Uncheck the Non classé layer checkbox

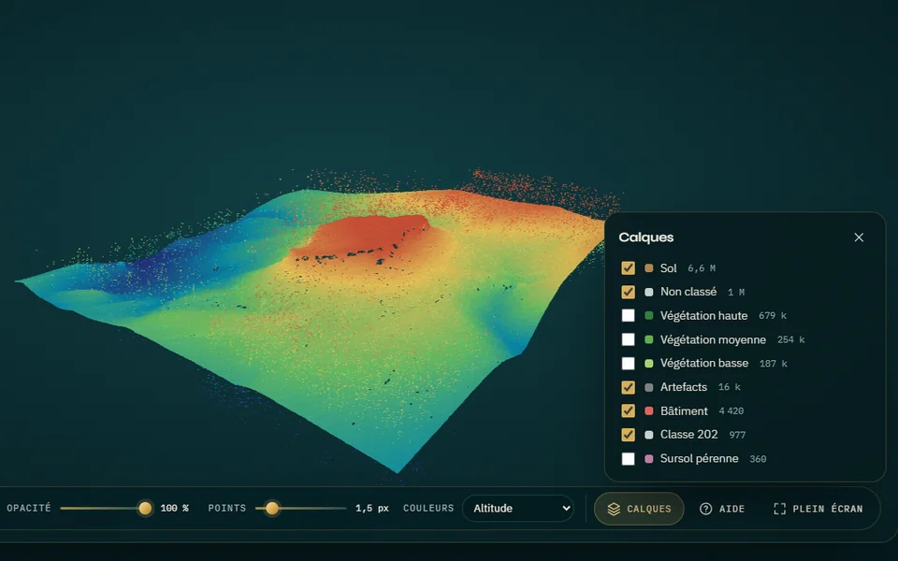click(x=629, y=292)
